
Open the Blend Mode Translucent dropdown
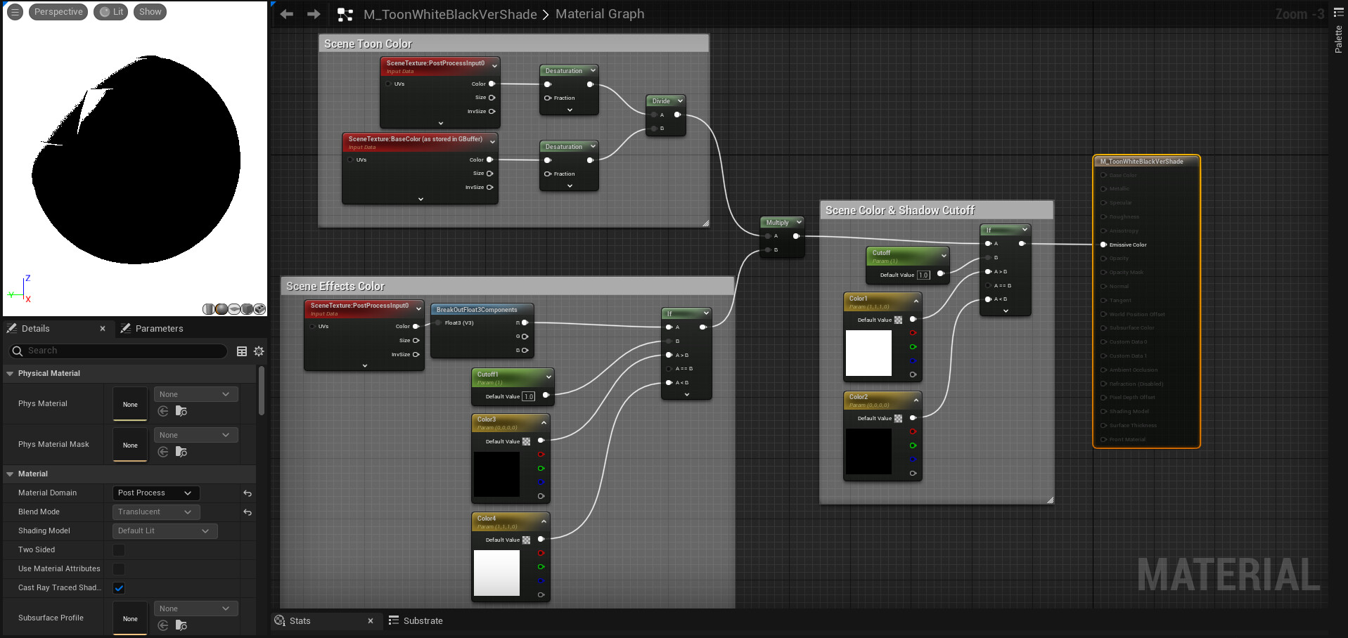pos(155,512)
